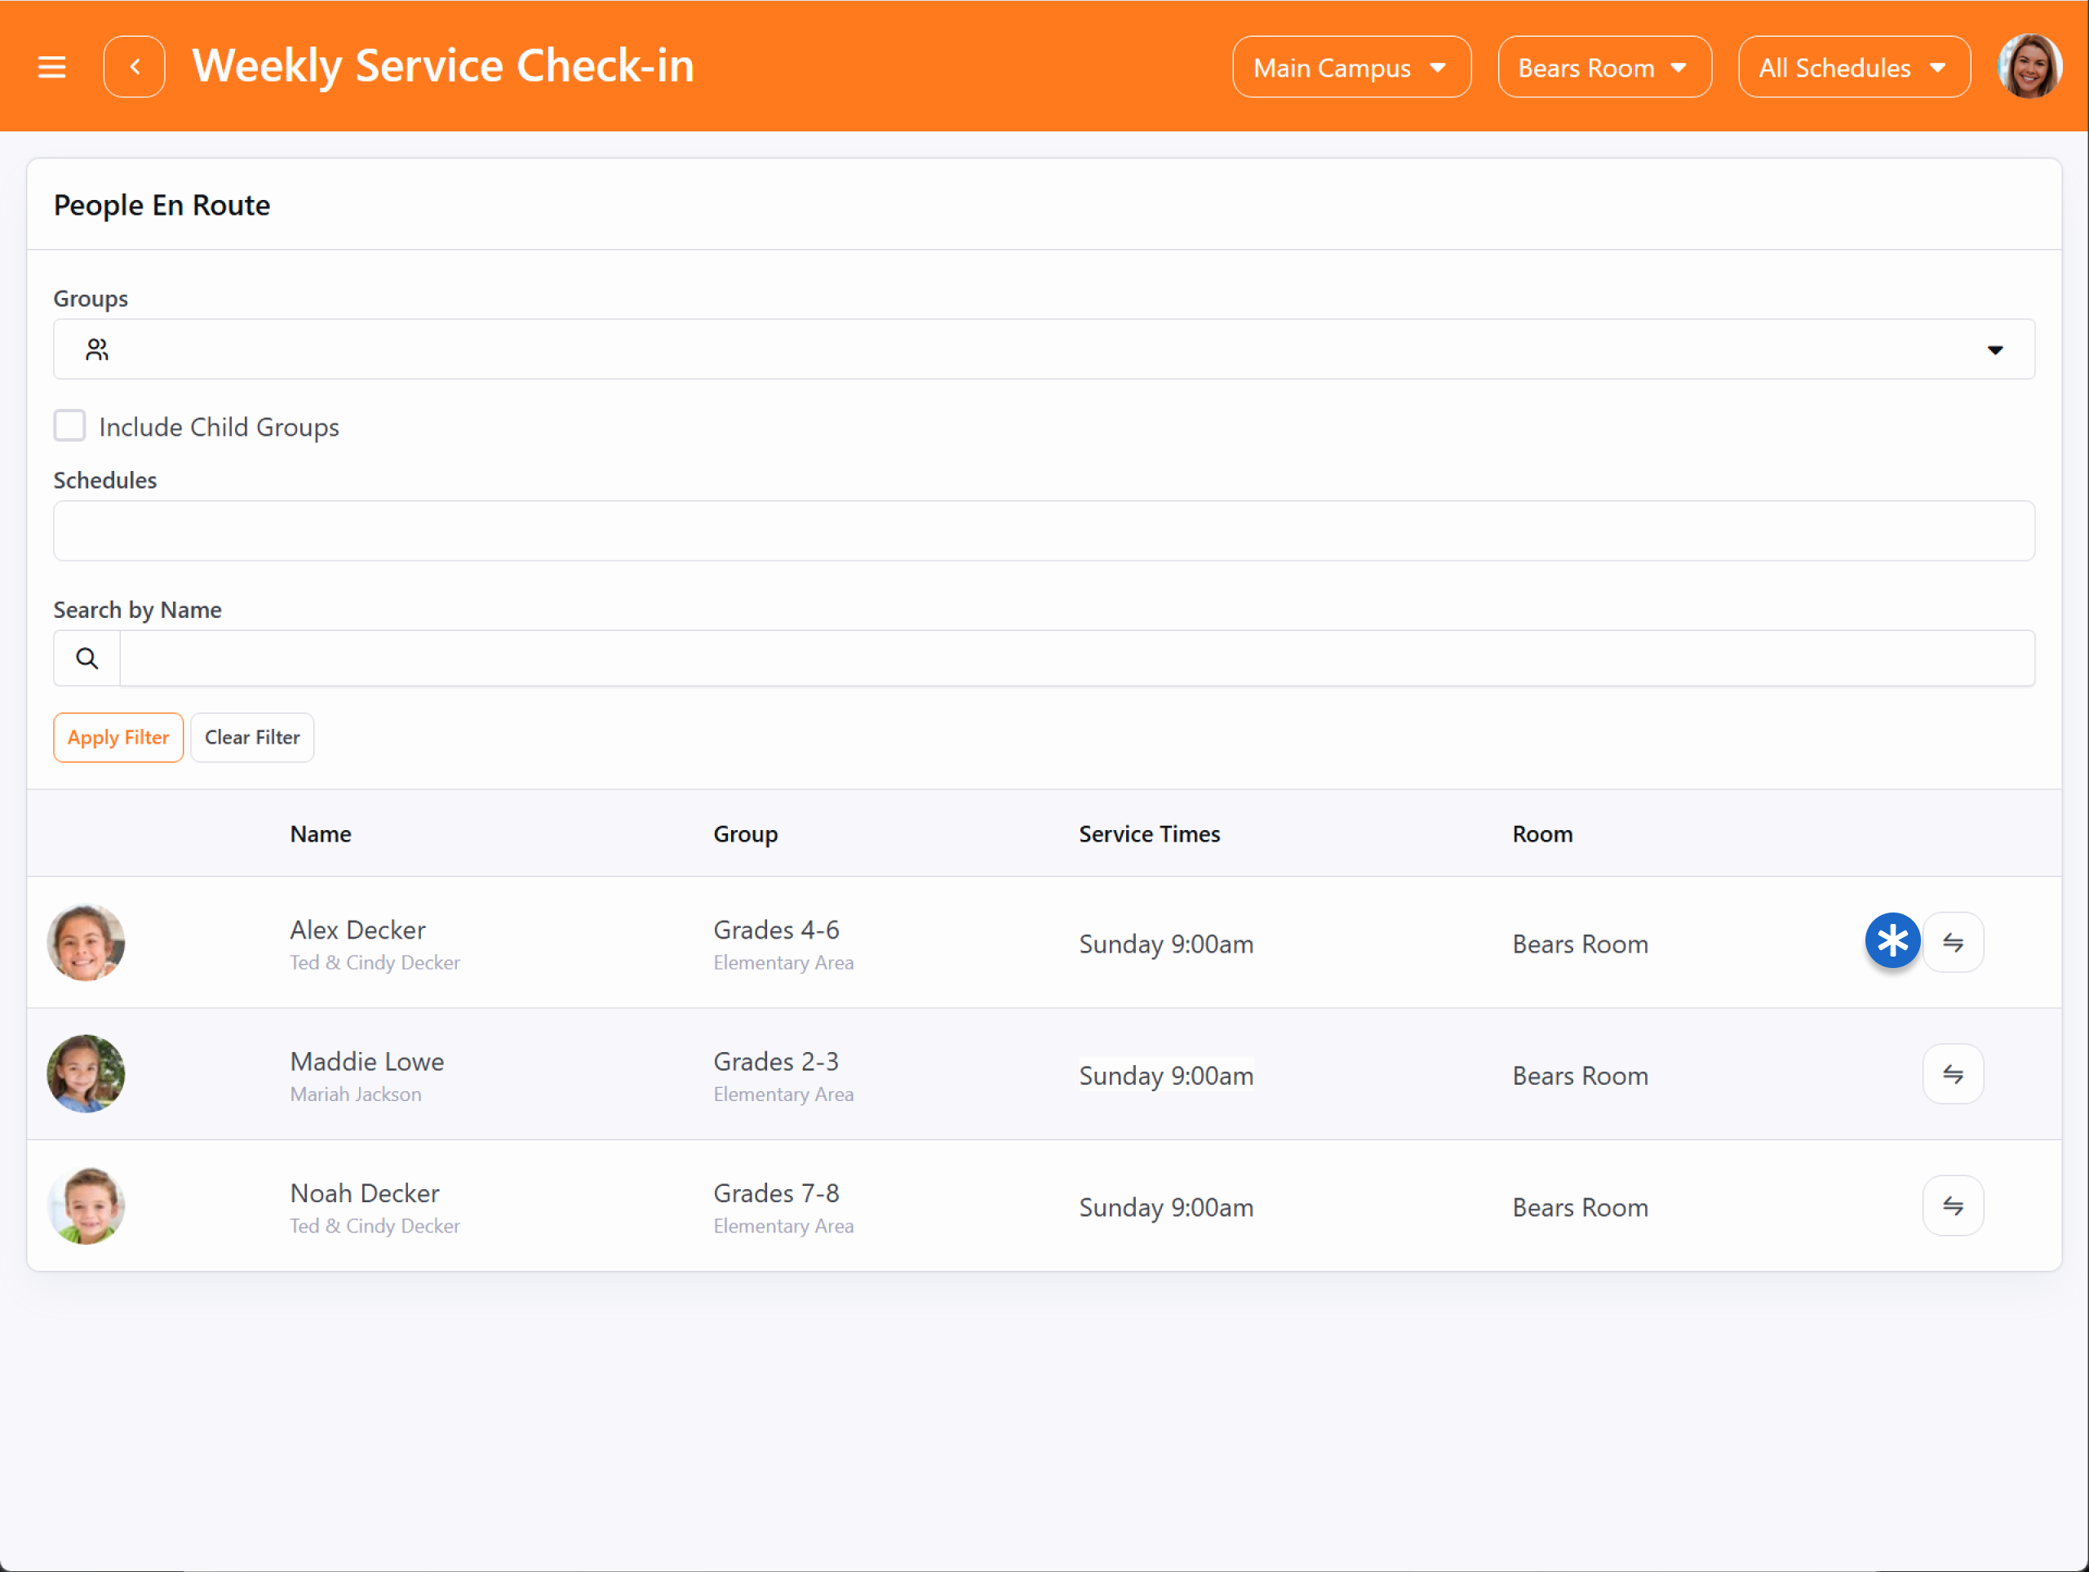Open the hamburger menu
Screen dimensions: 2089x1572
[x=52, y=67]
